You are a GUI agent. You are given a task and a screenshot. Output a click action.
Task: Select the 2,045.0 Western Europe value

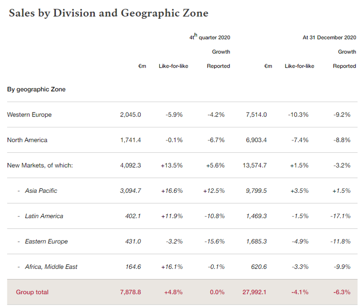130,115
